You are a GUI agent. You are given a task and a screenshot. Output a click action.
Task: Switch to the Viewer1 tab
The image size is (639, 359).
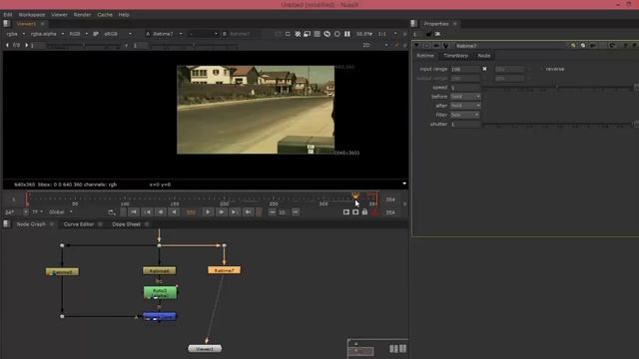pos(26,24)
